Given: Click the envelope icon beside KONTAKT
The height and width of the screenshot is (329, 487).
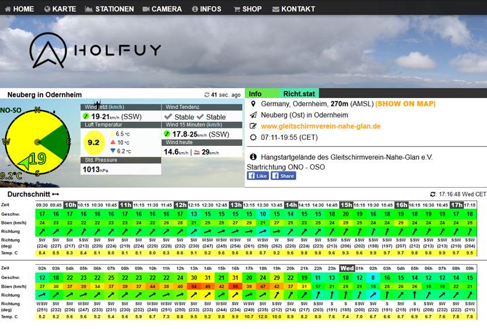Looking at the screenshot, I should [275, 9].
